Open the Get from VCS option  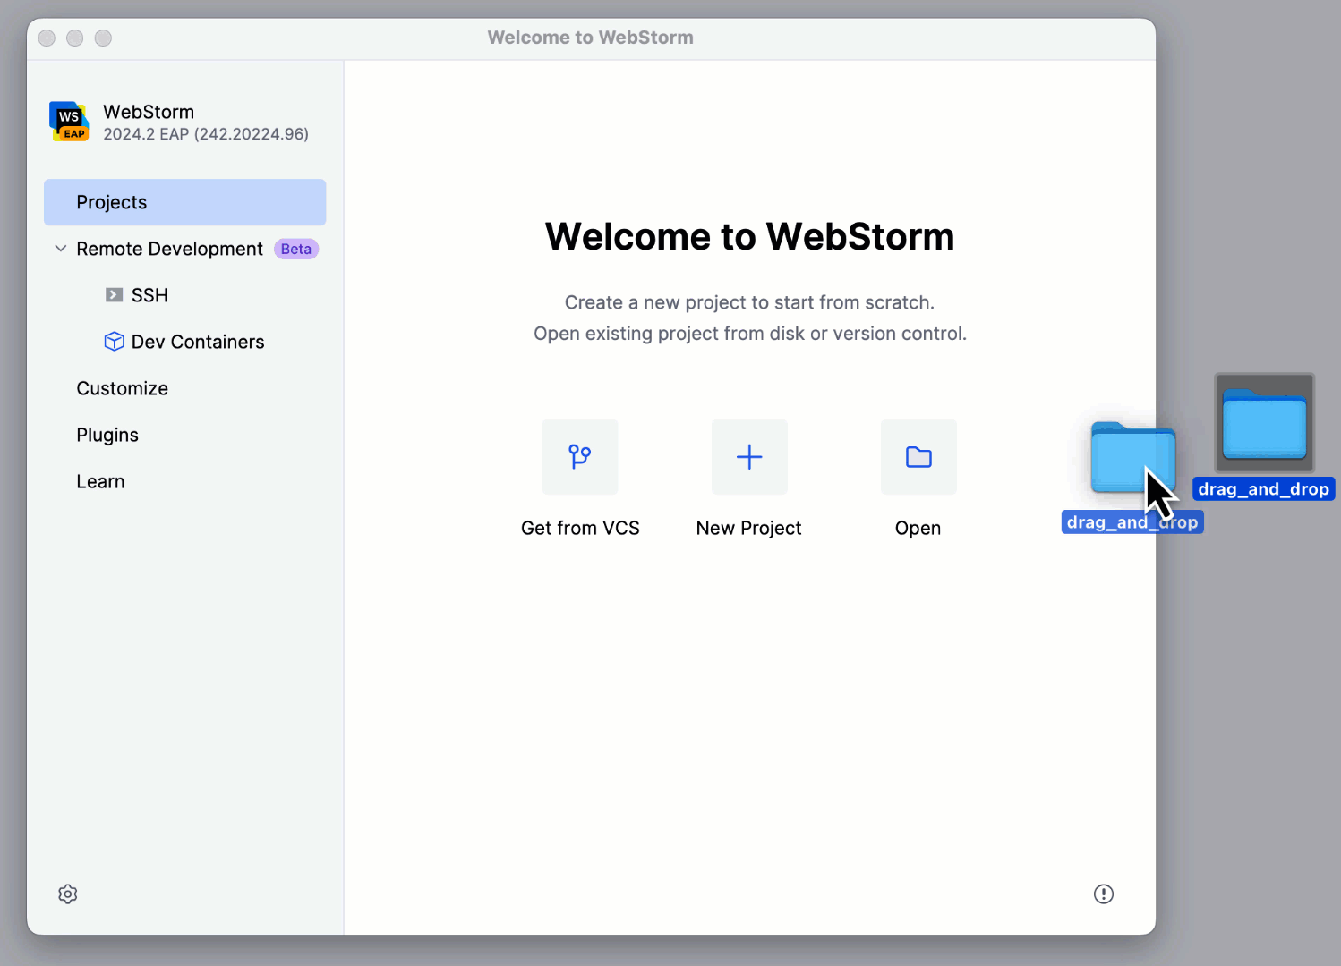point(579,456)
